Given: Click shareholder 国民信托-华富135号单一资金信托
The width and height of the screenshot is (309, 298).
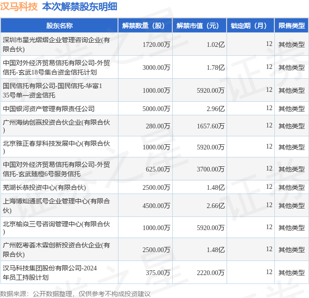Looking at the screenshot, I should (52, 90).
